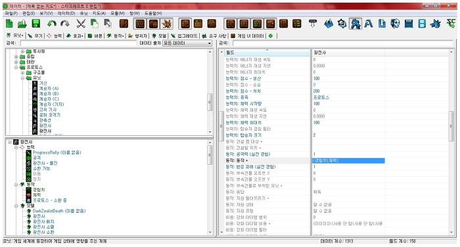Expand the 구조물 subfolder

pyautogui.click(x=22, y=72)
